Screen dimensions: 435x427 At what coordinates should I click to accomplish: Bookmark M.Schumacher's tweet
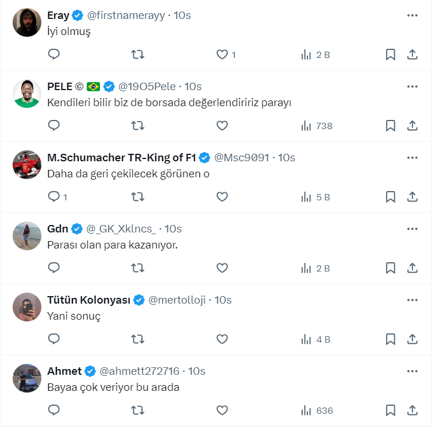[390, 197]
